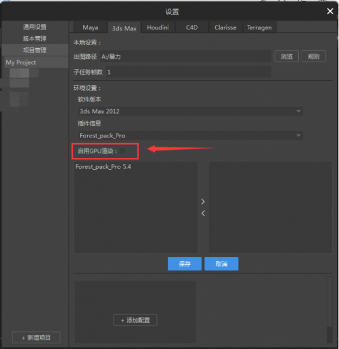Go to the Terragen tab
This screenshot has height=349, width=339.
click(259, 27)
